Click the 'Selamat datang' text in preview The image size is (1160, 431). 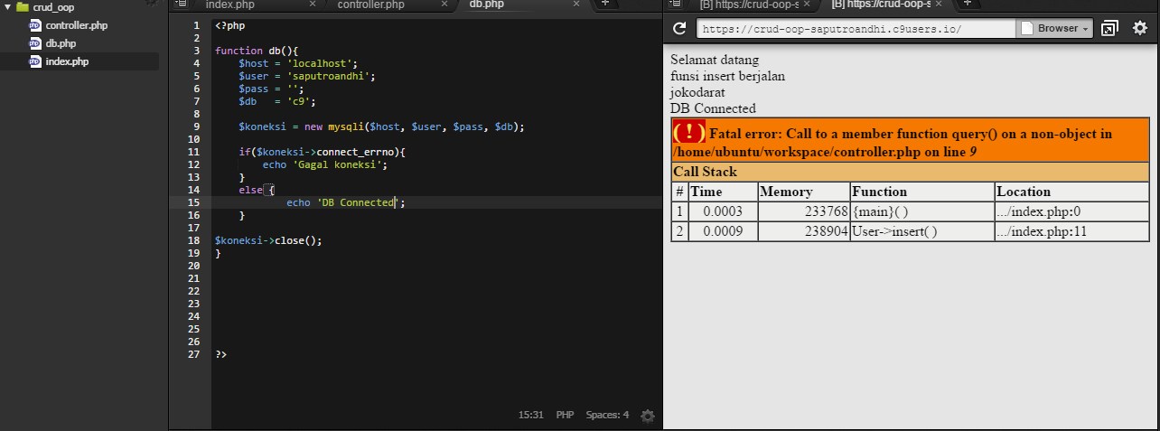coord(715,60)
